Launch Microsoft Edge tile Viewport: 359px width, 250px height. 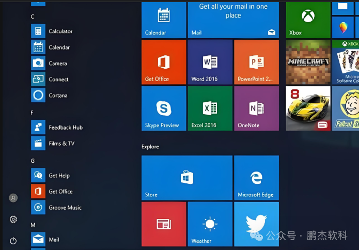coord(256,178)
